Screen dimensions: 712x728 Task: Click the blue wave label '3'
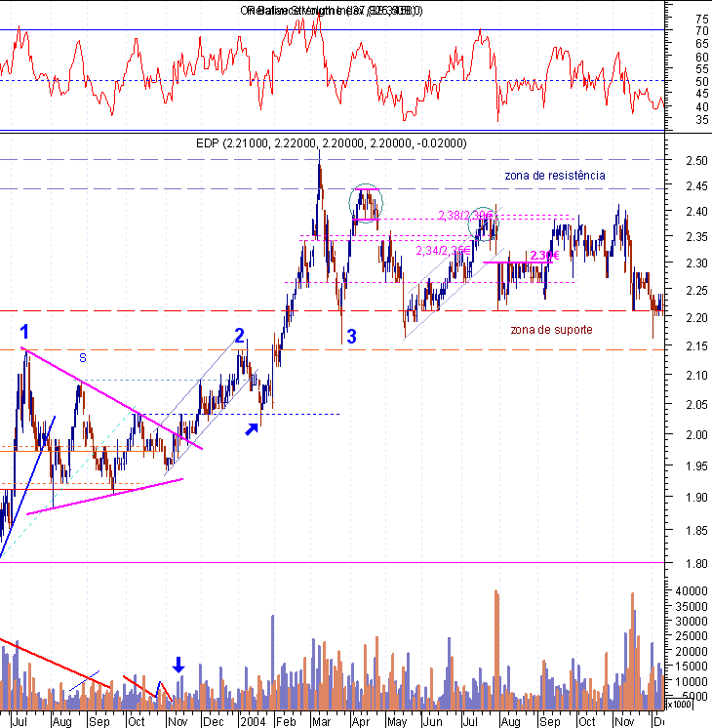point(352,337)
